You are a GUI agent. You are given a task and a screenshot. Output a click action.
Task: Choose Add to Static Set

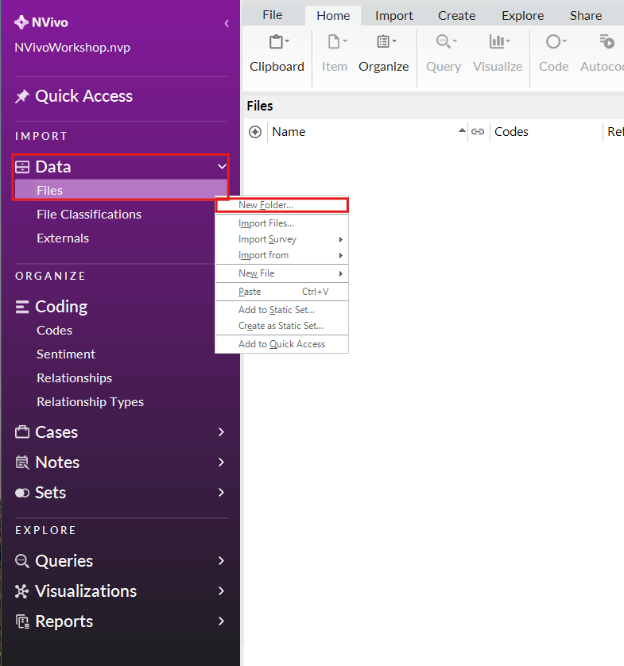click(282, 310)
